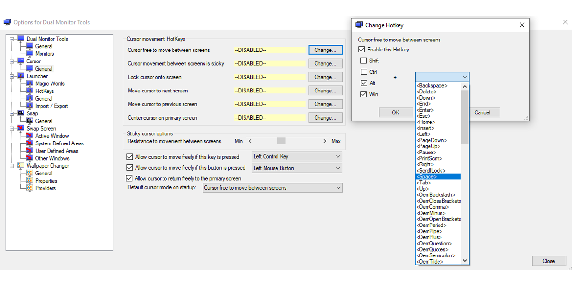
Task: Open the Left Control Key dropdown
Action: pyautogui.click(x=297, y=156)
